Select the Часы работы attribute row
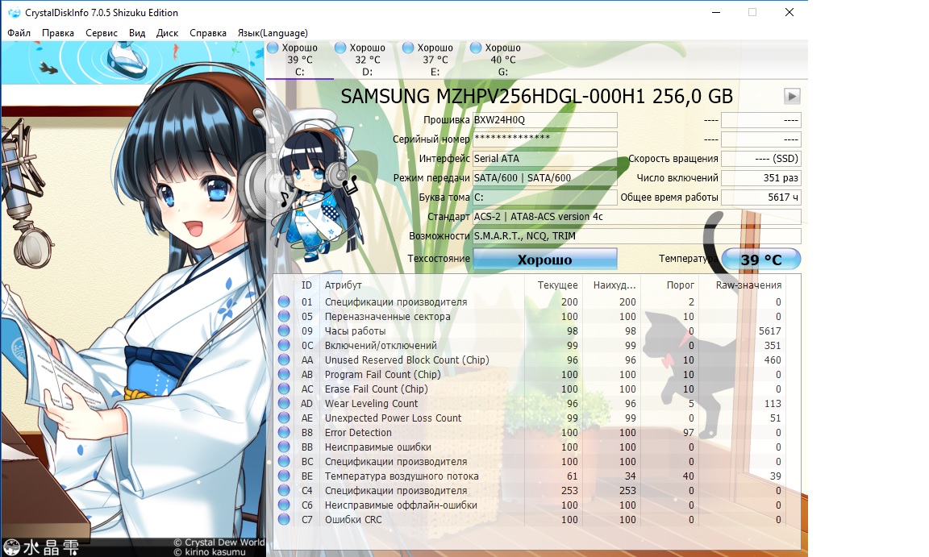The image size is (929, 557). click(x=531, y=330)
